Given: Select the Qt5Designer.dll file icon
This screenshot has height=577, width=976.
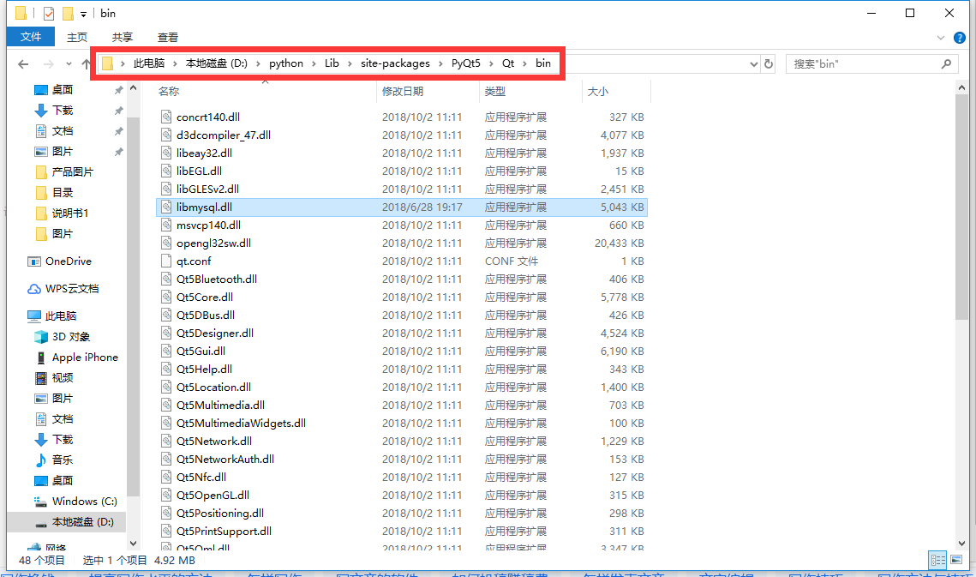Looking at the screenshot, I should tap(166, 334).
